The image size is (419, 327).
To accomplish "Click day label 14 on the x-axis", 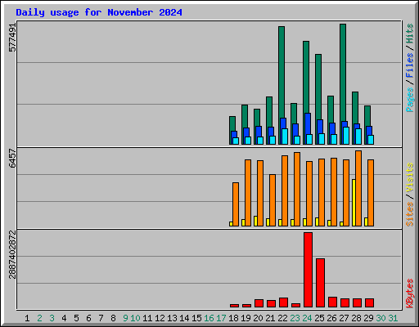I will [x=184, y=318].
